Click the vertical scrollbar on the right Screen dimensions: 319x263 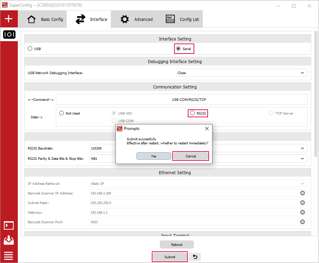[x=315, y=93]
